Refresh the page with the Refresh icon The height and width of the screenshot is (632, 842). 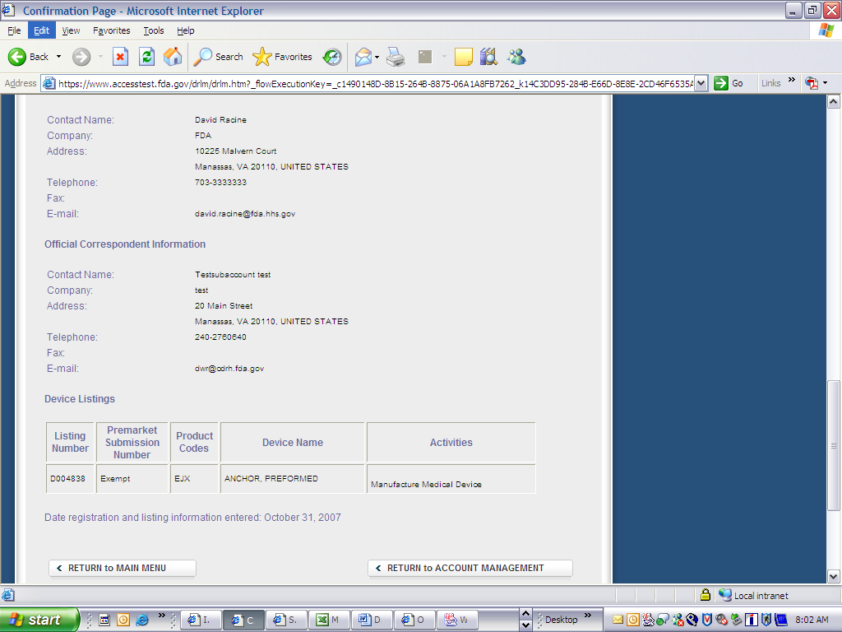[x=146, y=57]
